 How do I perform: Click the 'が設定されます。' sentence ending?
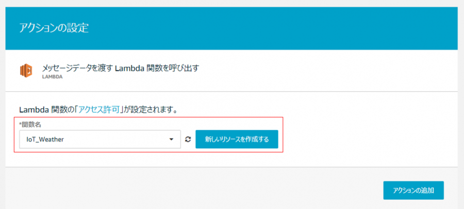coord(150,110)
